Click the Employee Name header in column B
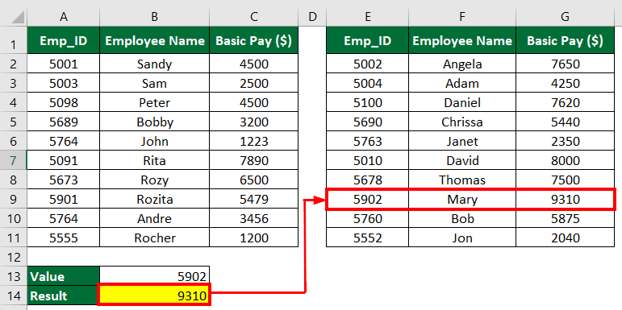 click(x=155, y=40)
